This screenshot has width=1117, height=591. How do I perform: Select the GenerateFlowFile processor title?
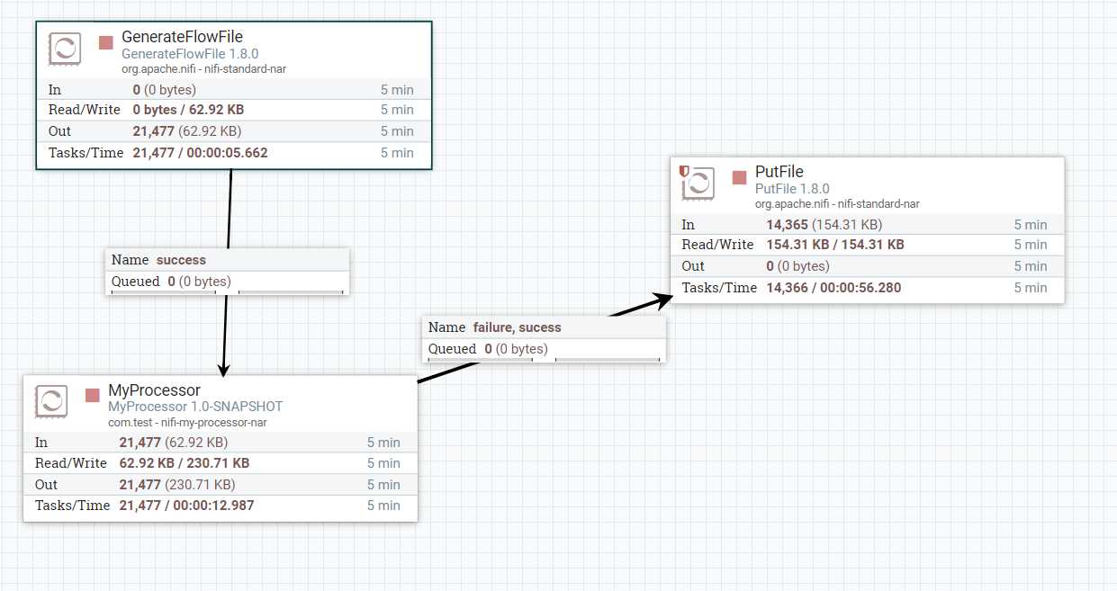tap(183, 37)
